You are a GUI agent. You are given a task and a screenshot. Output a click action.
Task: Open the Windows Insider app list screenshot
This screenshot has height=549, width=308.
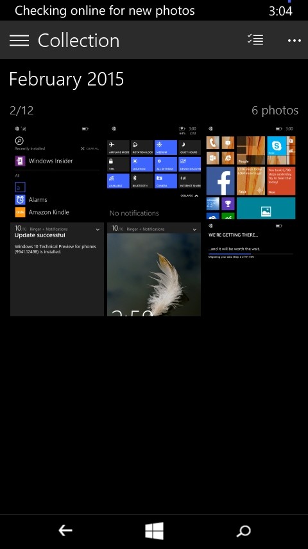click(x=57, y=172)
